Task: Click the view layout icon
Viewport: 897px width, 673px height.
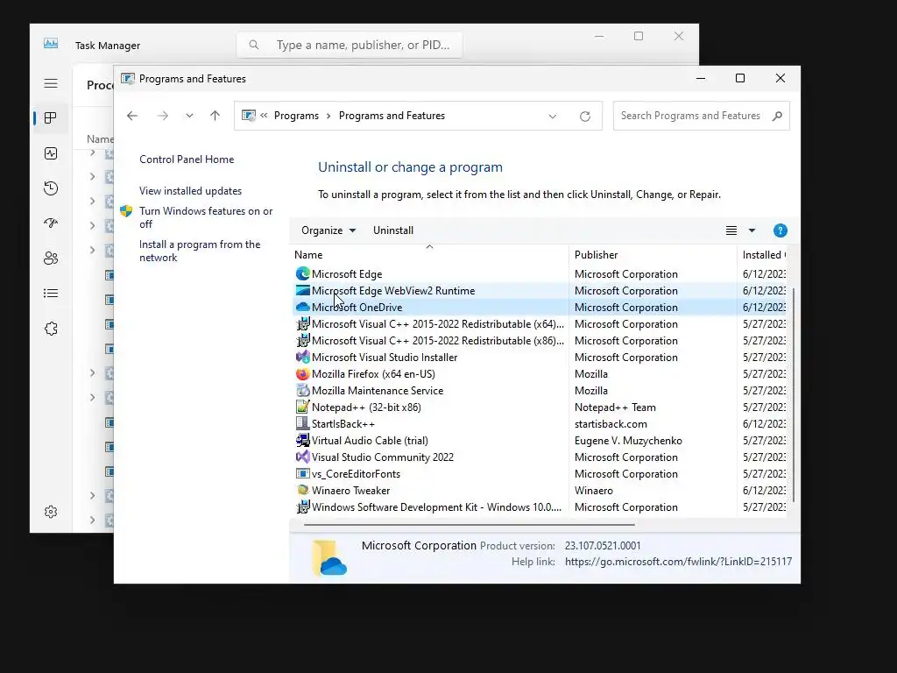Action: coord(731,230)
